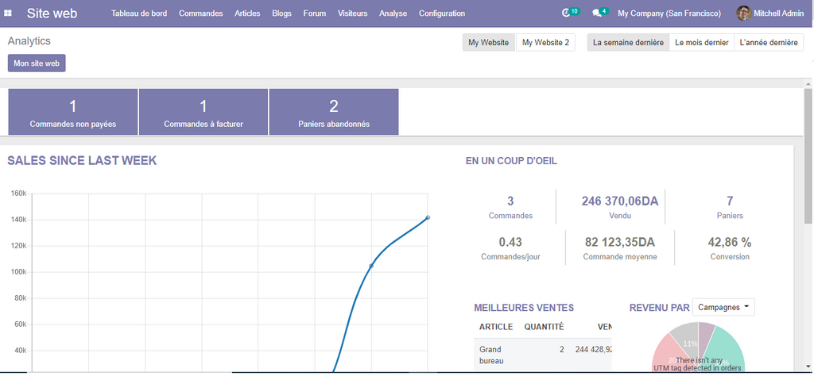Expand the Campagnes dropdown

tap(723, 307)
